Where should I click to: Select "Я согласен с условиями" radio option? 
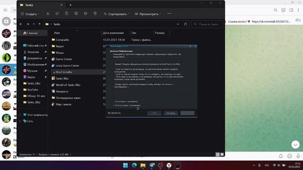[126, 102]
